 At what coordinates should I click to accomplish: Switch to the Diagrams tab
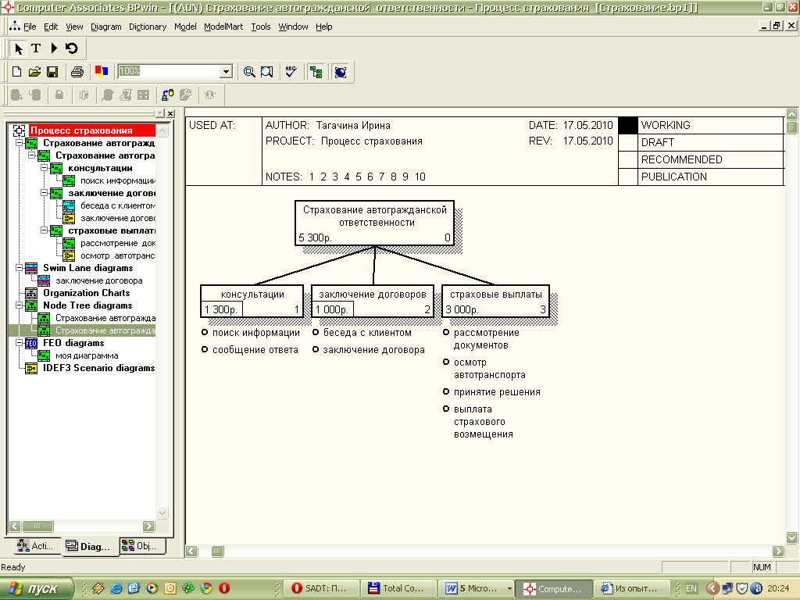click(89, 546)
